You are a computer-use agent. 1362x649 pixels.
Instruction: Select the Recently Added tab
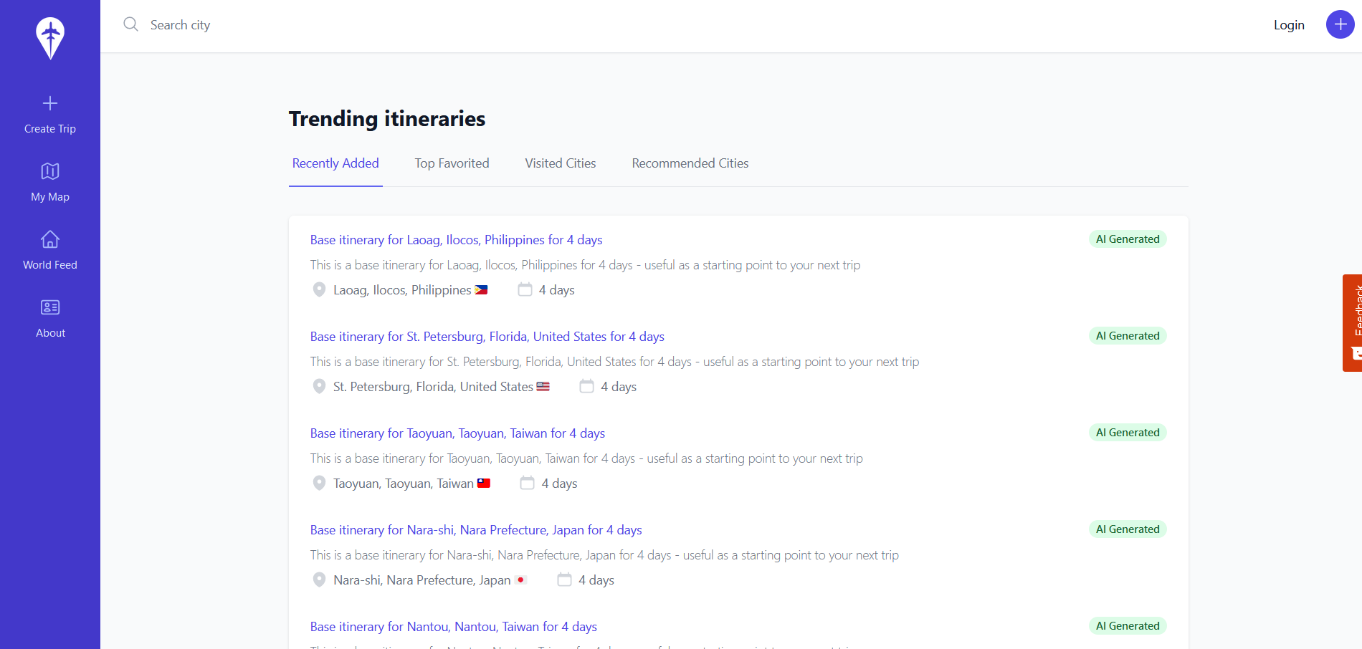pyautogui.click(x=335, y=163)
